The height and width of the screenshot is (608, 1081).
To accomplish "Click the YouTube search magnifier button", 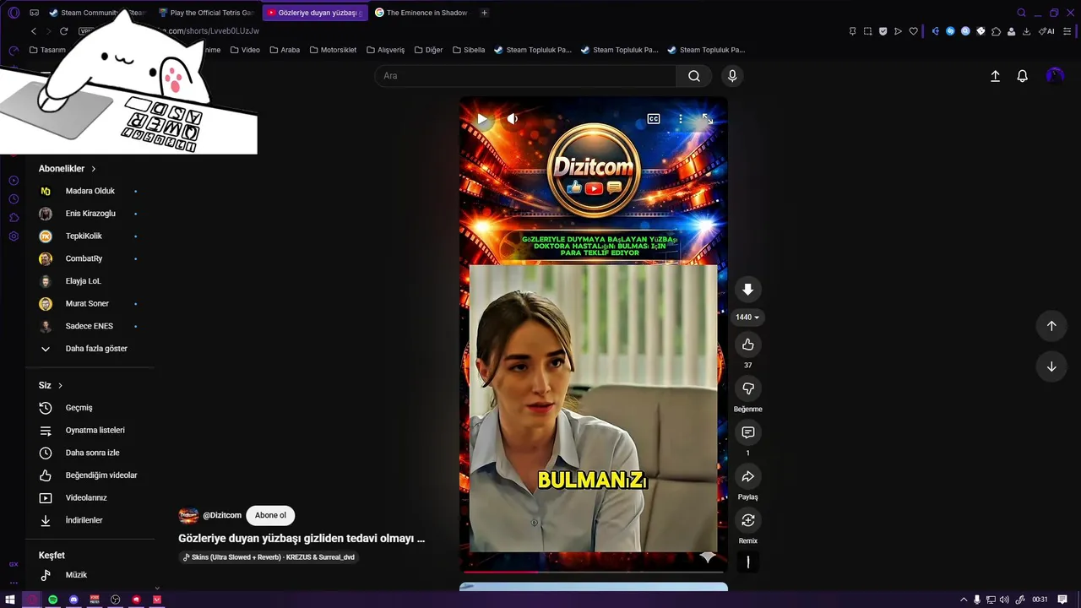I will click(x=694, y=76).
